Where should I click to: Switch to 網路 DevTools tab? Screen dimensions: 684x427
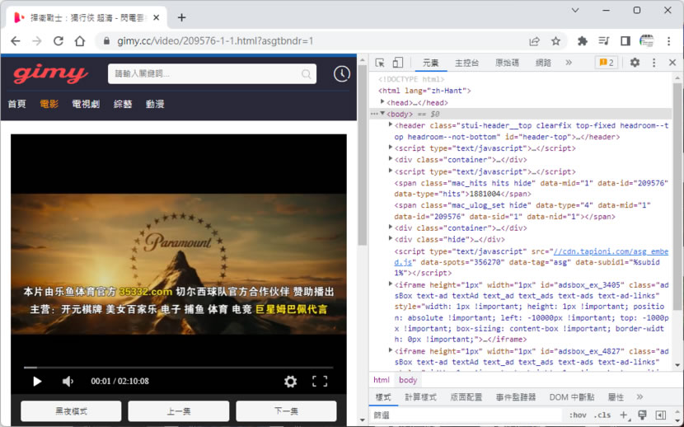pyautogui.click(x=544, y=63)
